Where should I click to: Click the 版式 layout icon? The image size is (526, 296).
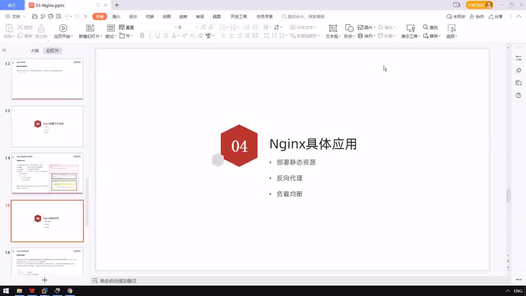point(111,28)
